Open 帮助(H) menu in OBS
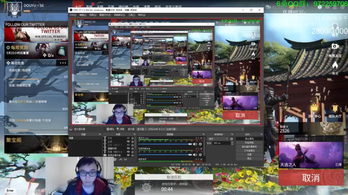Image resolution: width=348 pixels, height=195 pixels. (142, 15)
